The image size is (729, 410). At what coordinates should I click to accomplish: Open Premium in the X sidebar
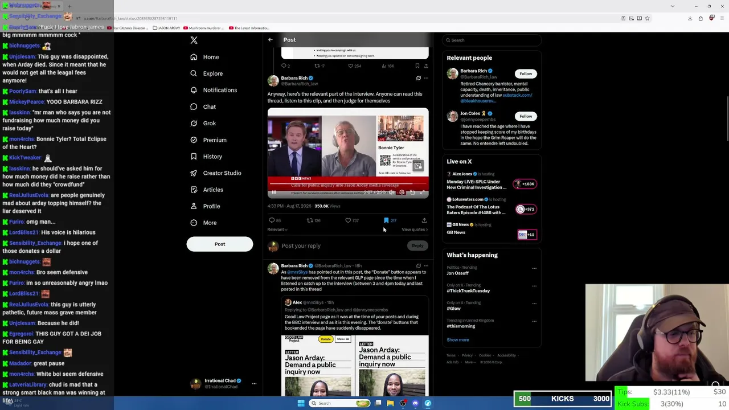pyautogui.click(x=208, y=140)
